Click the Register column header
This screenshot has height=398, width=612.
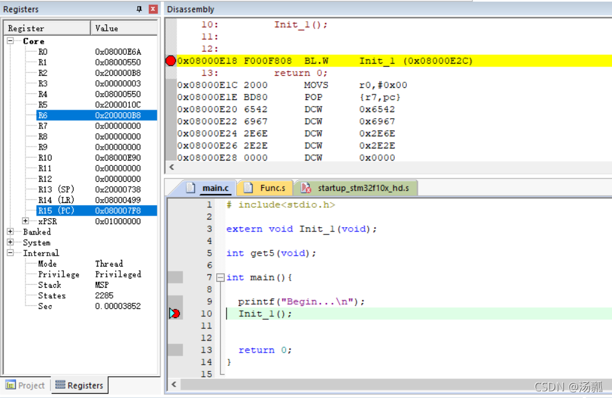(x=47, y=28)
